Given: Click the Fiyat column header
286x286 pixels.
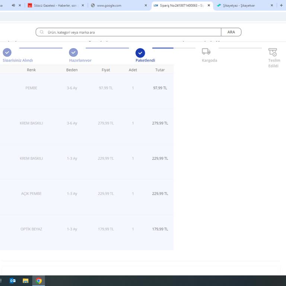Looking at the screenshot, I should point(106,70).
